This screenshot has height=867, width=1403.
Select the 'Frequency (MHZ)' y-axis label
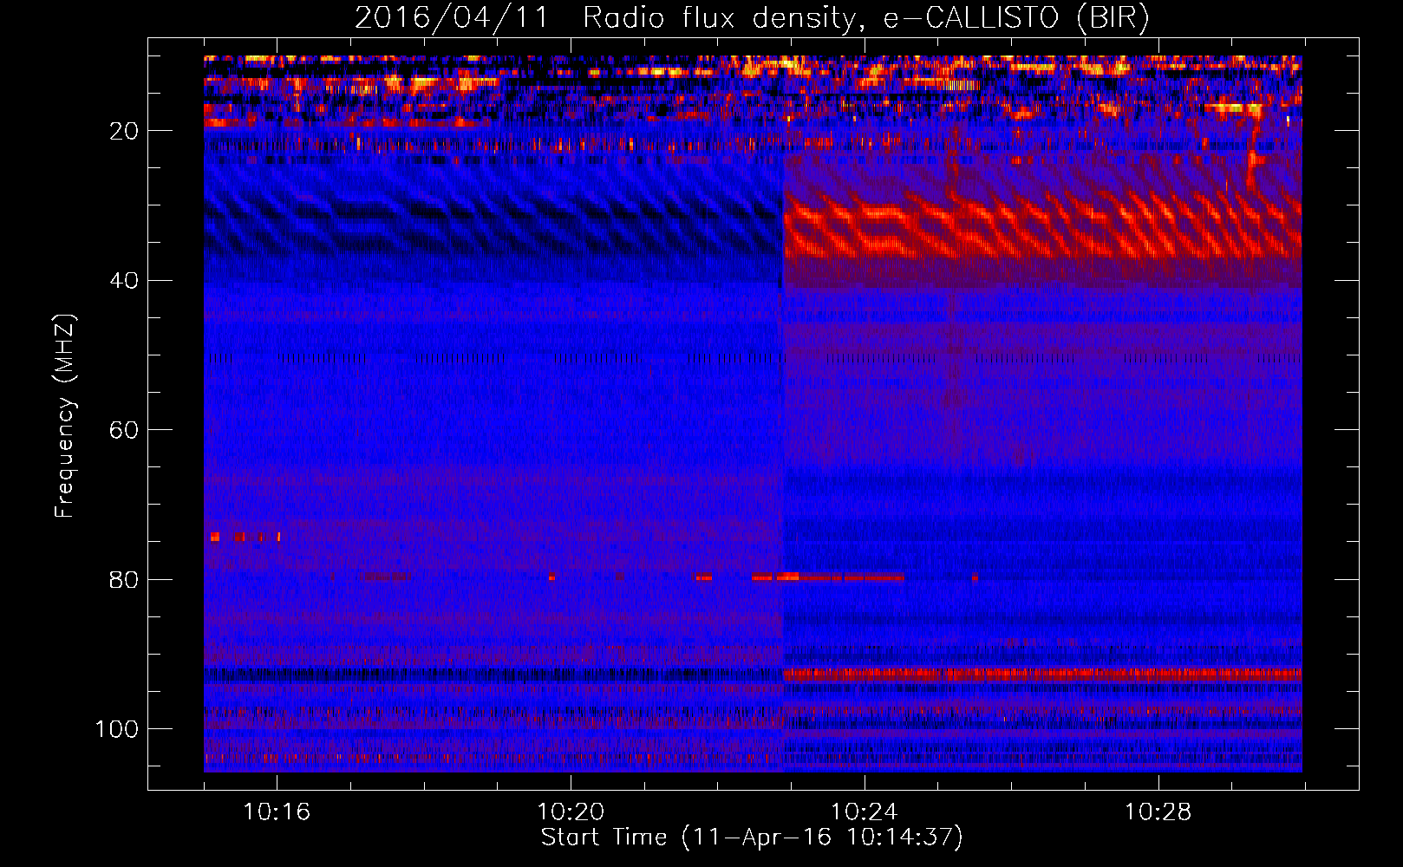[x=65, y=416]
